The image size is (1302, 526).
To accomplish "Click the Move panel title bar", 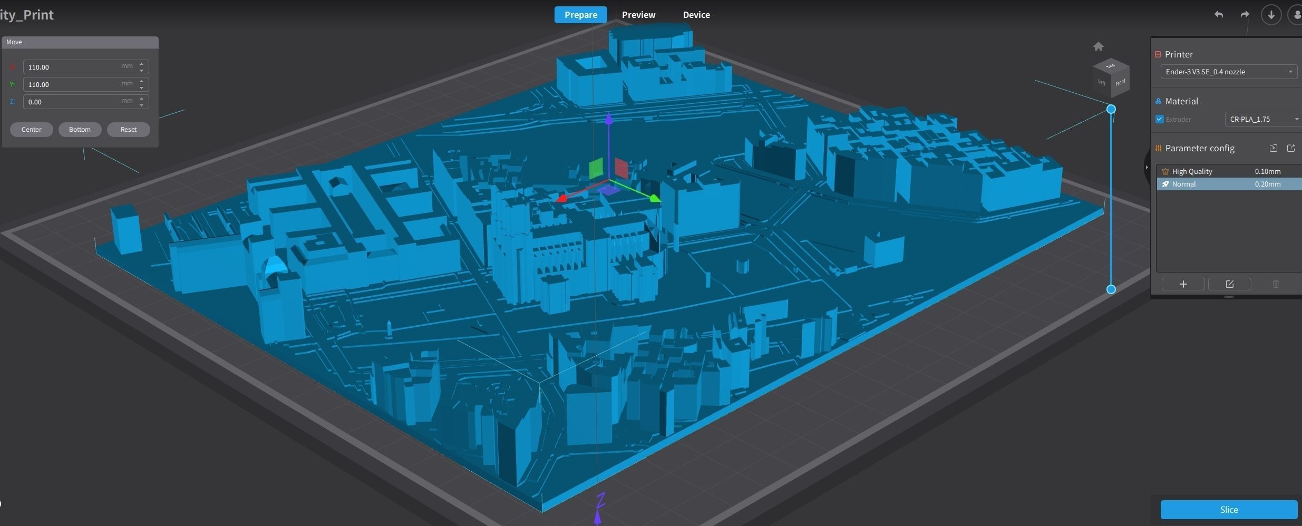I will (80, 42).
